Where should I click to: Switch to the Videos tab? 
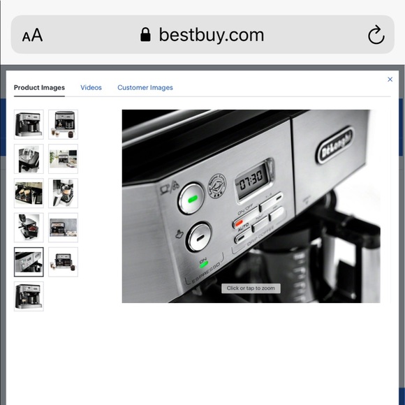point(91,87)
